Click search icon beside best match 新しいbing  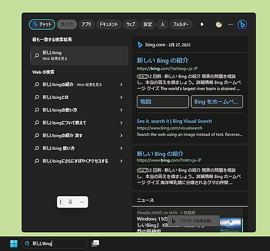tap(37, 55)
